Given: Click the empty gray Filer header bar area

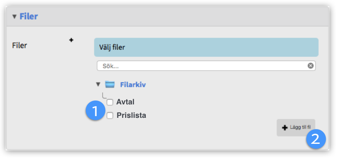Looking at the screenshot, I should (183, 16).
